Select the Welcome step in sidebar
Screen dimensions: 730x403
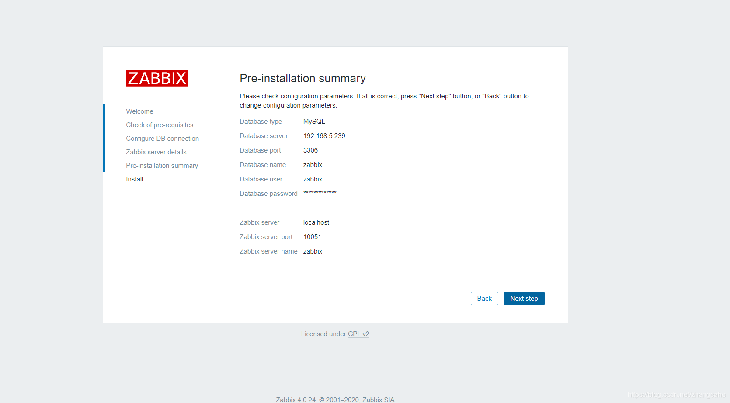tap(139, 111)
